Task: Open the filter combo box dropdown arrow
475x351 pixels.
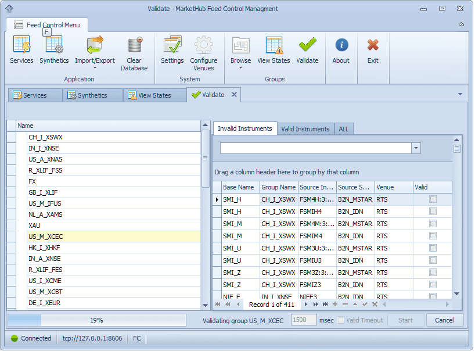Action: (x=416, y=148)
